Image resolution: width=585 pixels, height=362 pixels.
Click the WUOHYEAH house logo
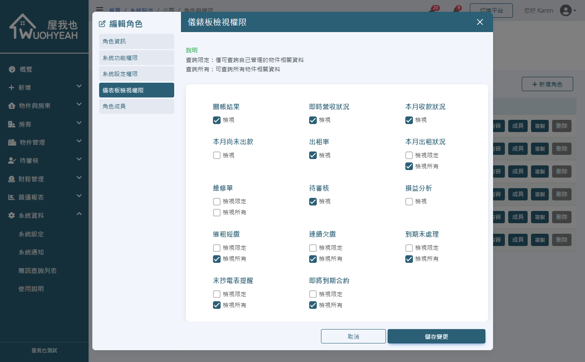pos(44,26)
